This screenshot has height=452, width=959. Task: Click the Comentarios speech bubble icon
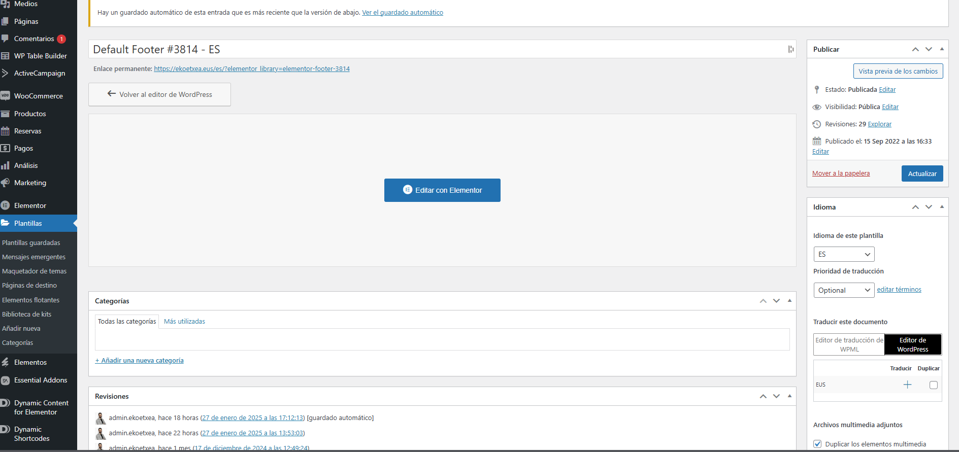(5, 39)
